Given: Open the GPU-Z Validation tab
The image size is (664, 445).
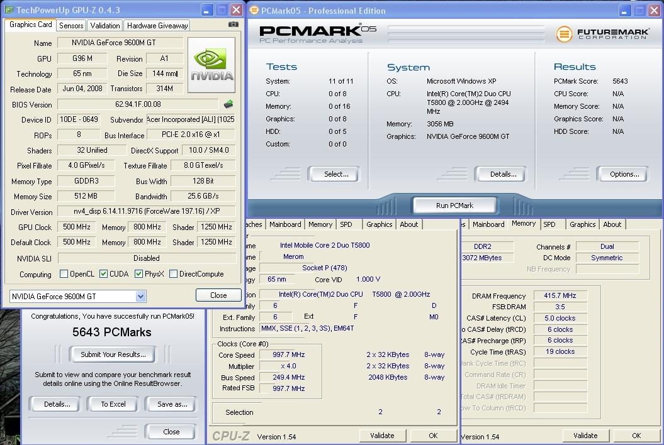Looking at the screenshot, I should pos(105,25).
